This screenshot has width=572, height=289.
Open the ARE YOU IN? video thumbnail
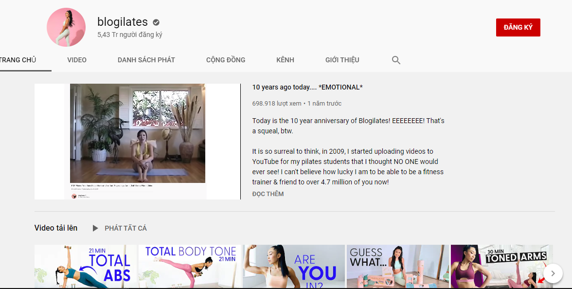(294, 267)
